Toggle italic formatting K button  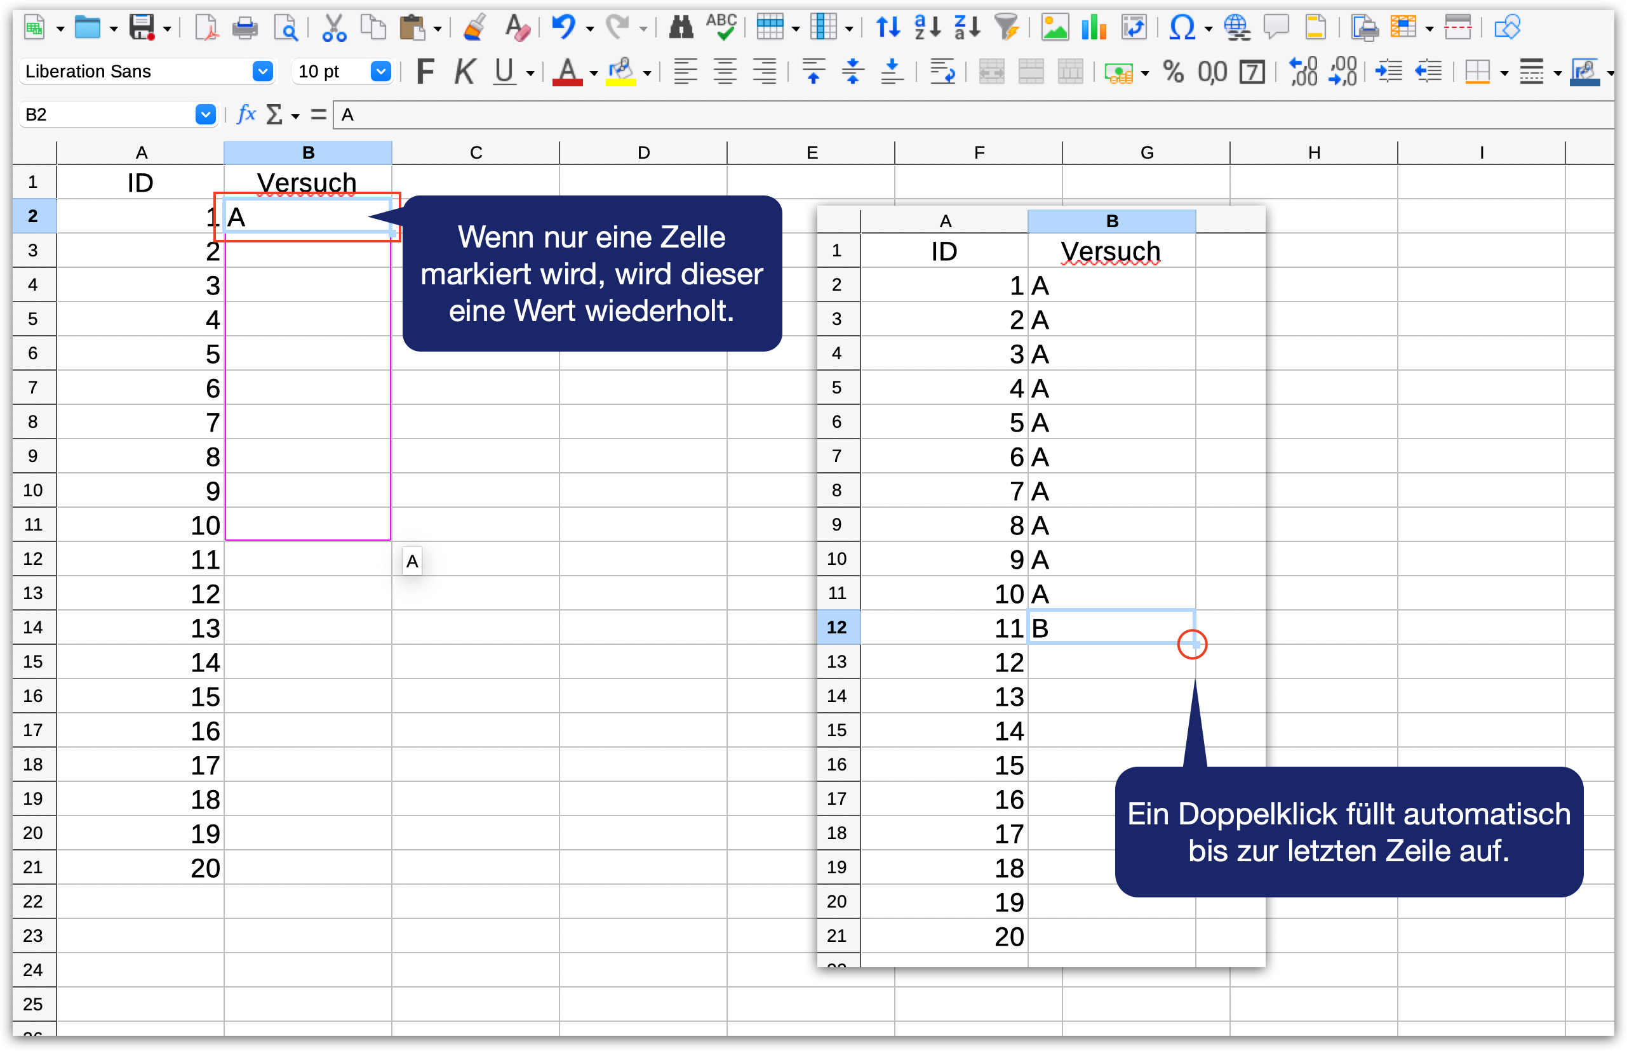464,71
